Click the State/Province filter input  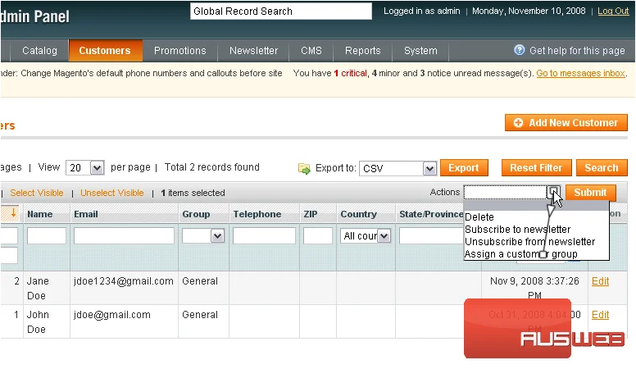[431, 236]
